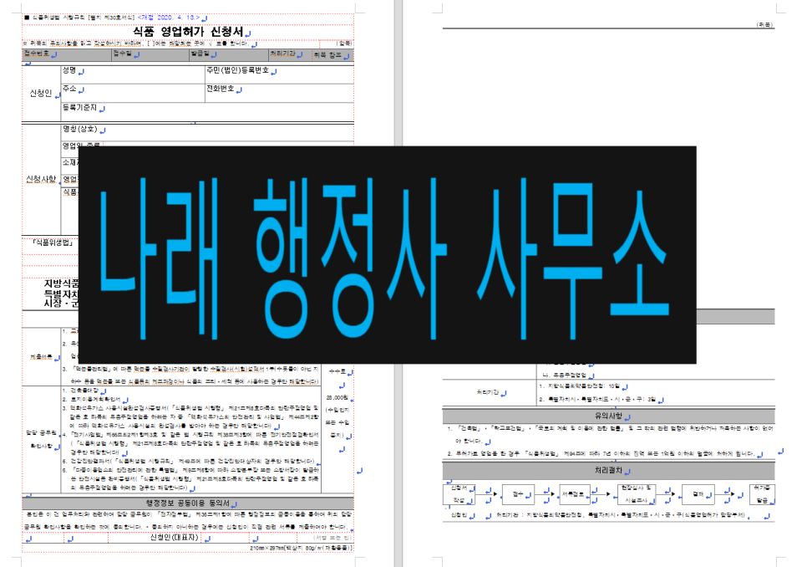Click the '제출서류' row label
The height and width of the screenshot is (567, 807).
point(41,356)
